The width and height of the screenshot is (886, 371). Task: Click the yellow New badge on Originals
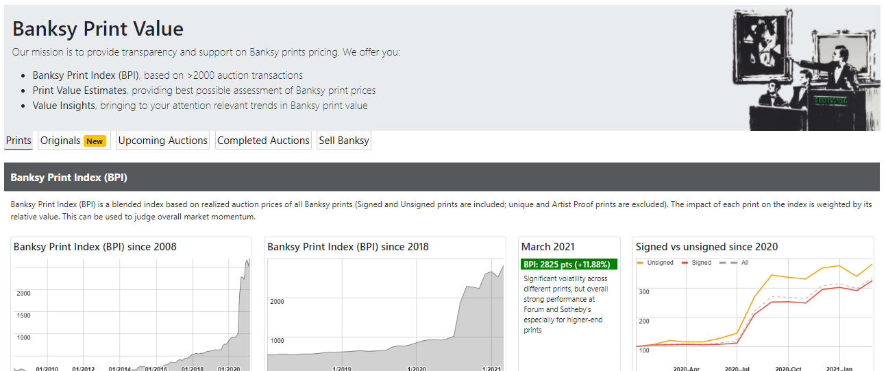(x=95, y=141)
